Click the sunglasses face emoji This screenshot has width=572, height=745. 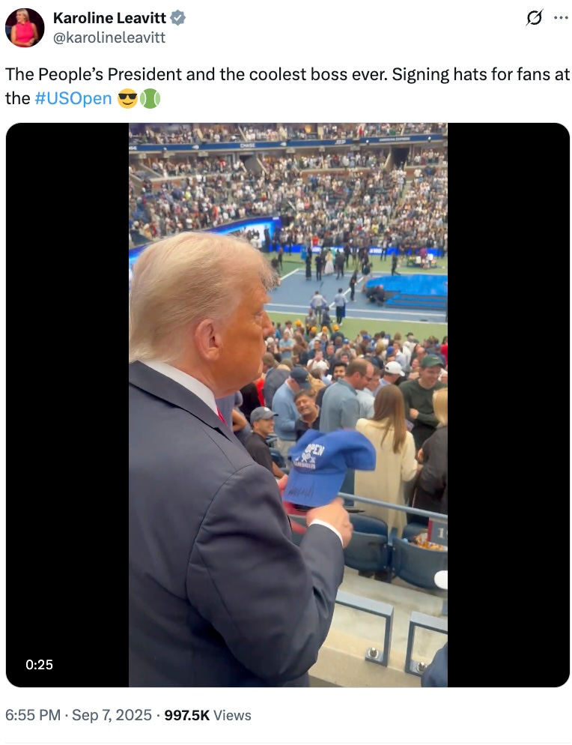tap(127, 99)
